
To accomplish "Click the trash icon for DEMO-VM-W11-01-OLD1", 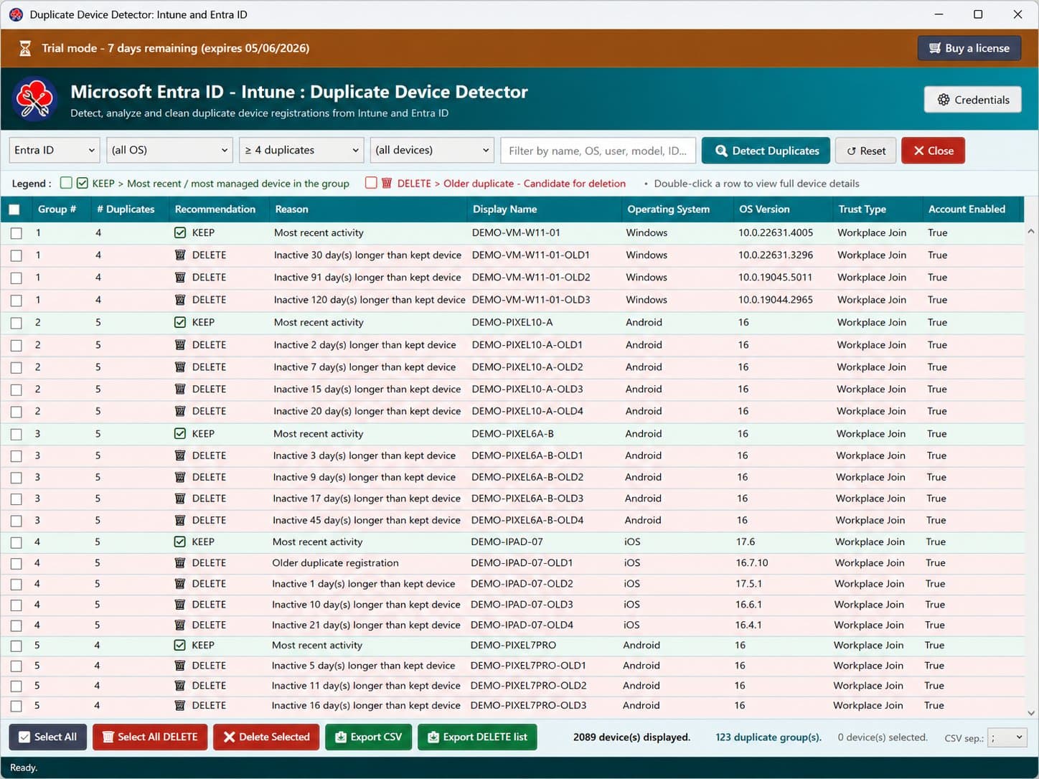I will click(180, 255).
